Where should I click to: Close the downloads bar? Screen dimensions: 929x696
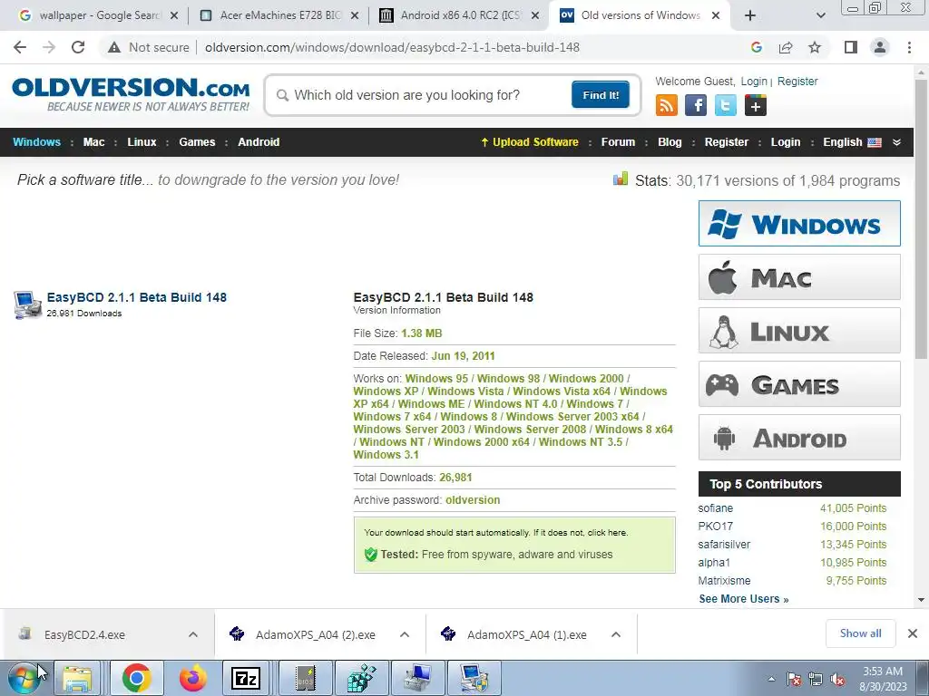pyautogui.click(x=913, y=633)
